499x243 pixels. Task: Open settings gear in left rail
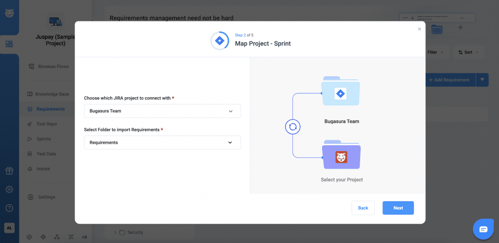tap(9, 189)
